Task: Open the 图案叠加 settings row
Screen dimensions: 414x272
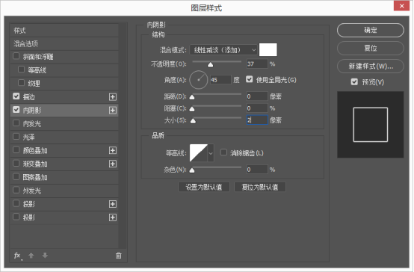Action: tap(64, 177)
